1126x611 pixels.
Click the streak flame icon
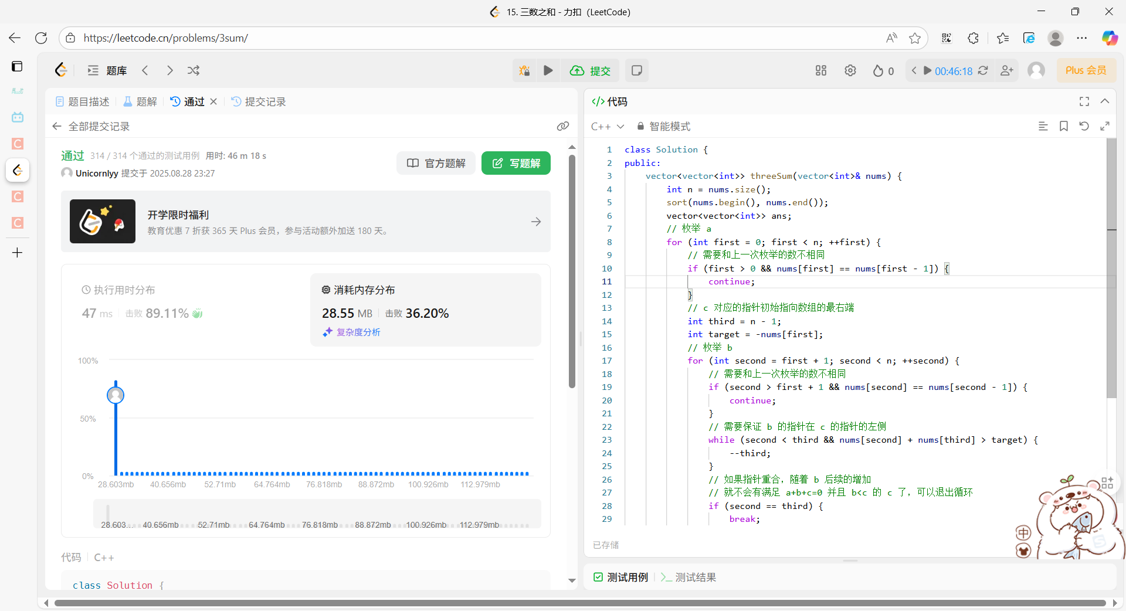coord(878,71)
